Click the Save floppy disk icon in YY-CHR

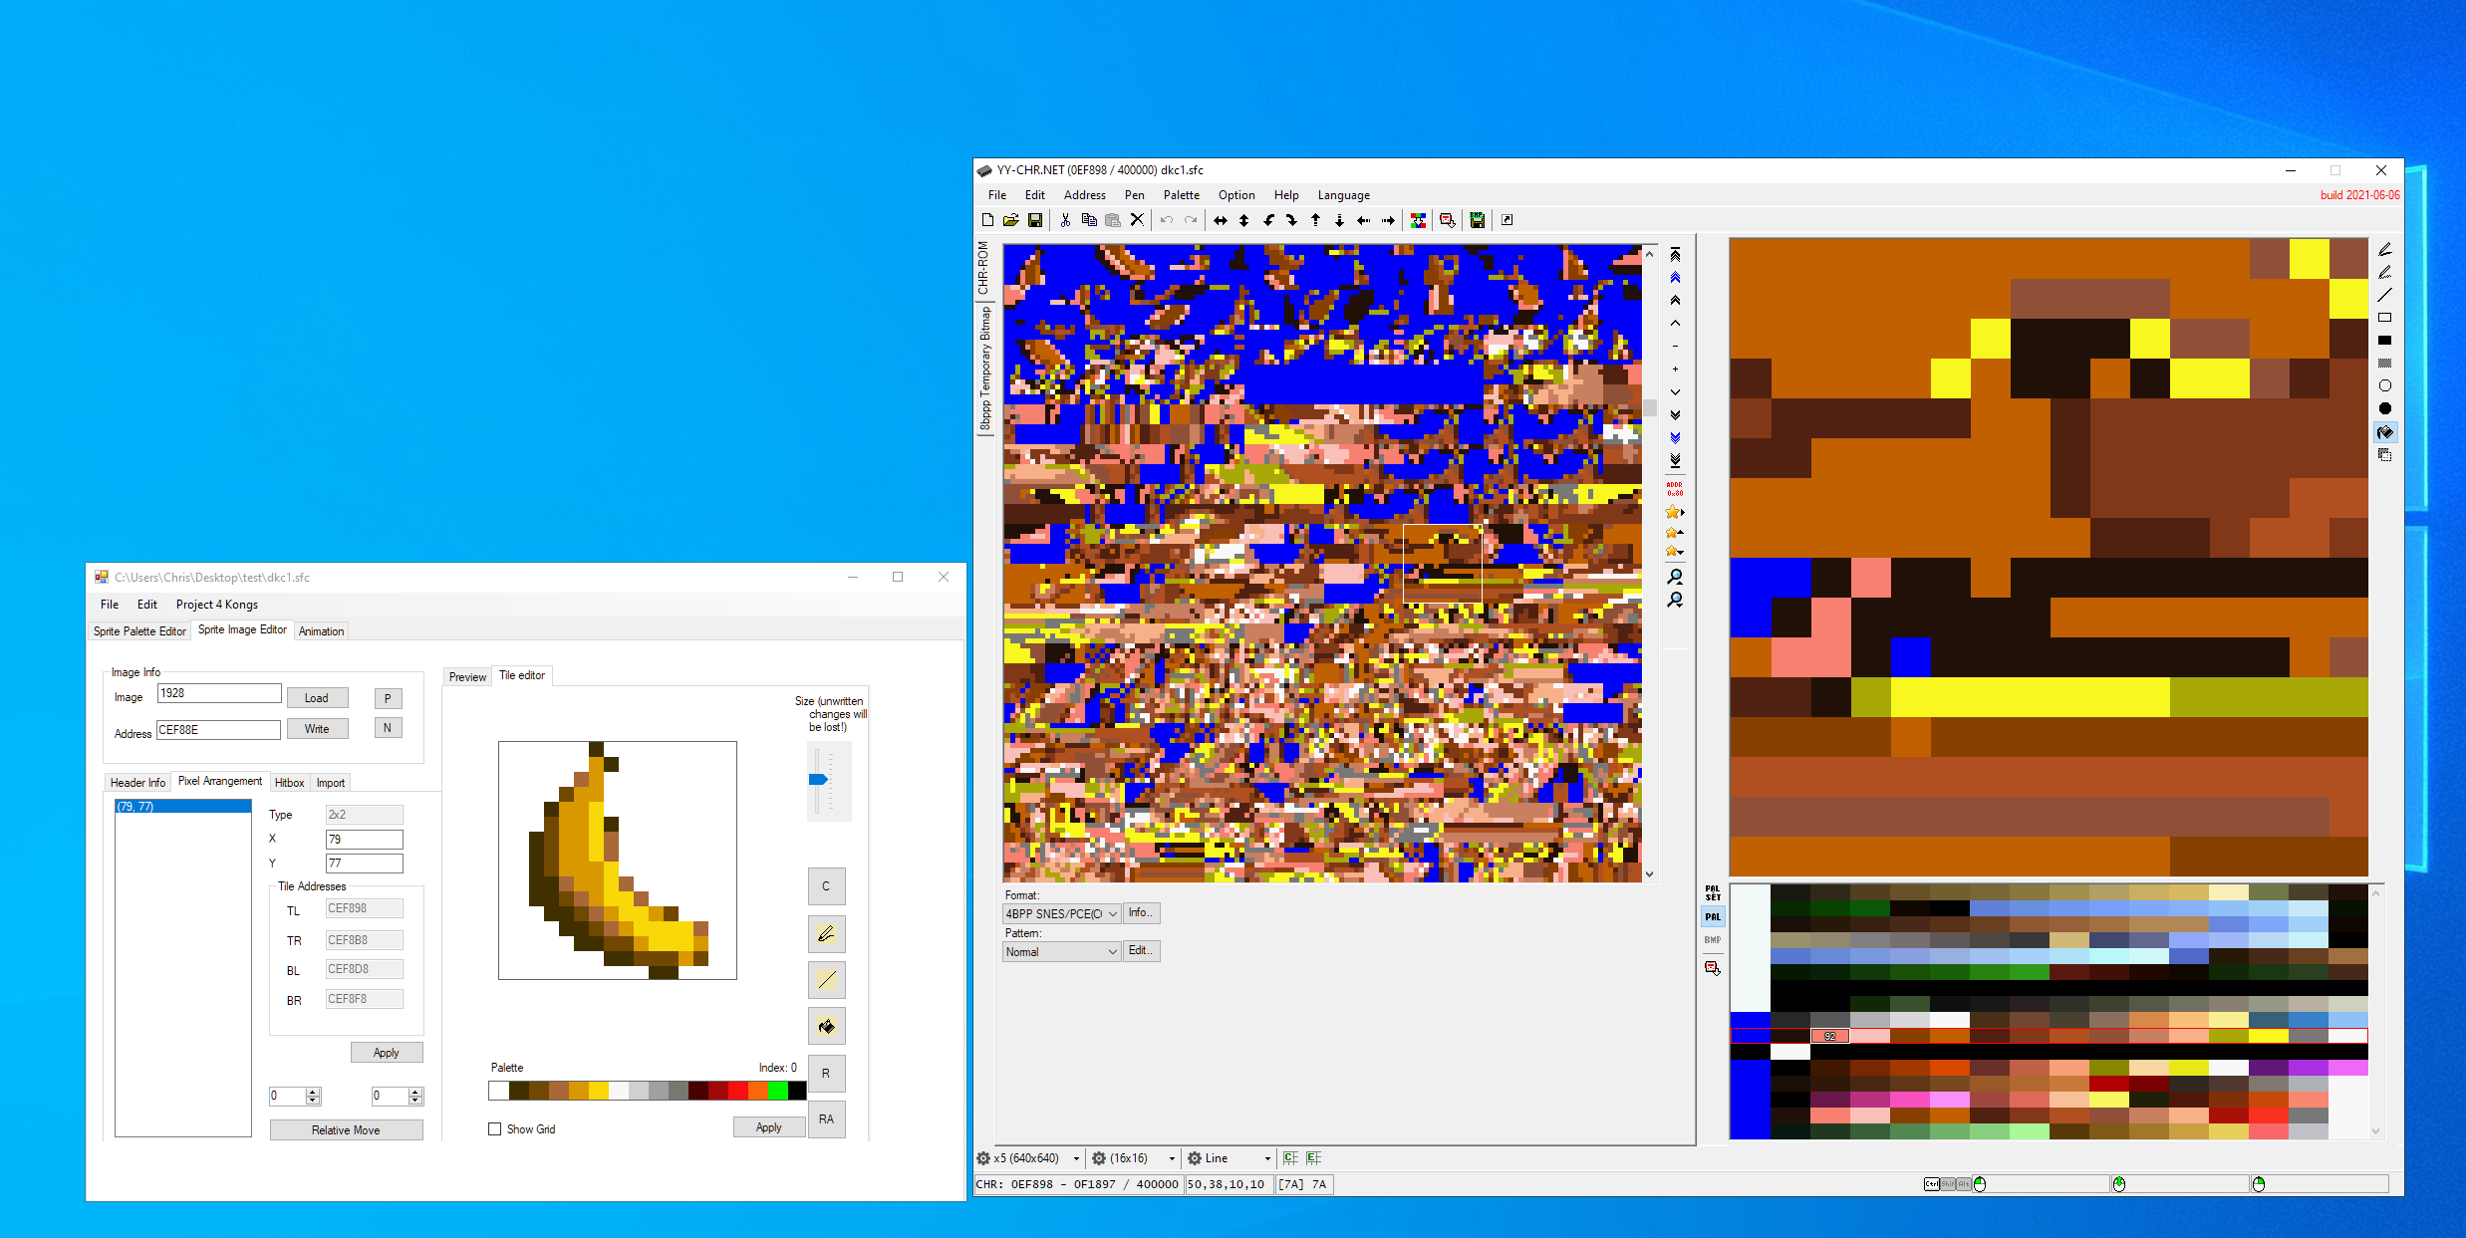(1035, 220)
